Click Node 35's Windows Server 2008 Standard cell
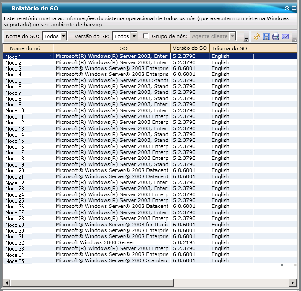Image resolution: width=301 pixels, height=291 pixels. (112, 260)
